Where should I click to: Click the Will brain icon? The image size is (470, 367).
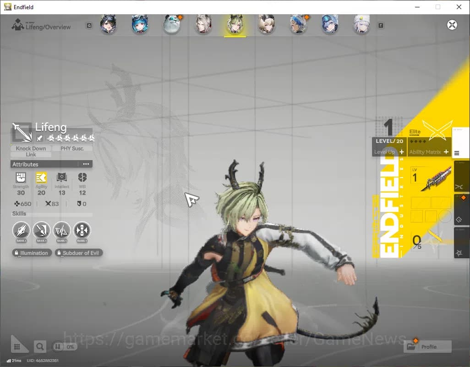pos(82,178)
